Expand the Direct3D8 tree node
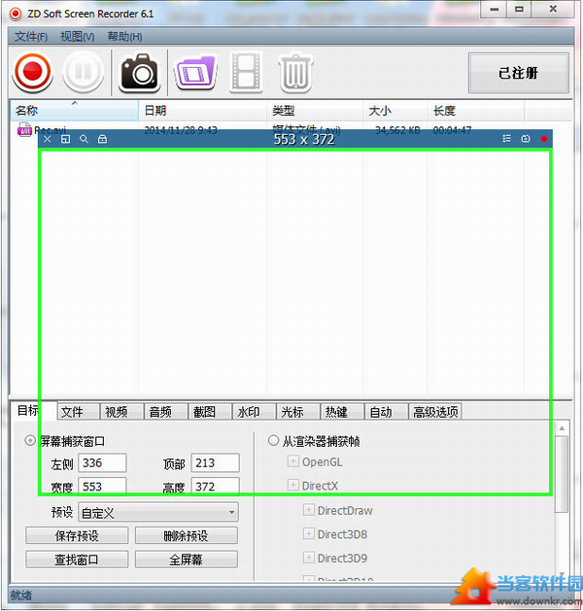Screen dimensions: 583x611 coord(308,534)
